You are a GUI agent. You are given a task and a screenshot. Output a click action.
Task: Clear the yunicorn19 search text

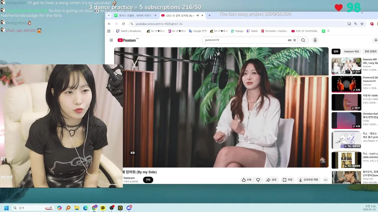294,40
